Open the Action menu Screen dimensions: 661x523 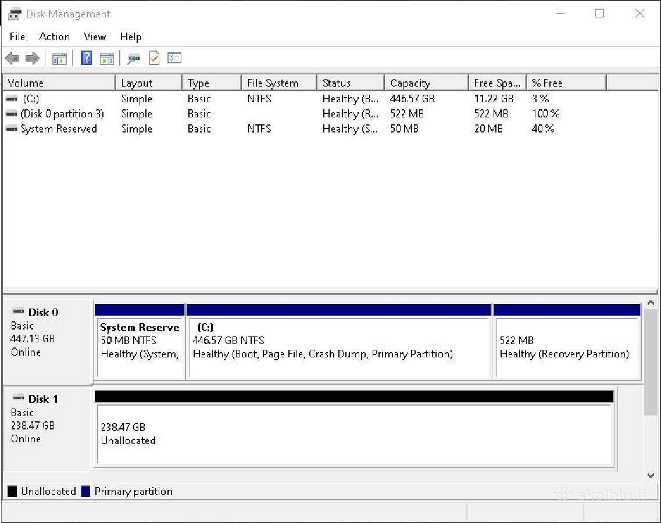[x=55, y=37]
